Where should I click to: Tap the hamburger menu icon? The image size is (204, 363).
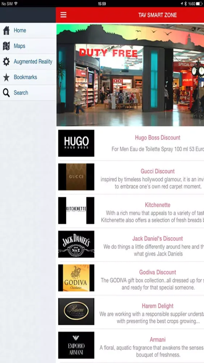(63, 15)
